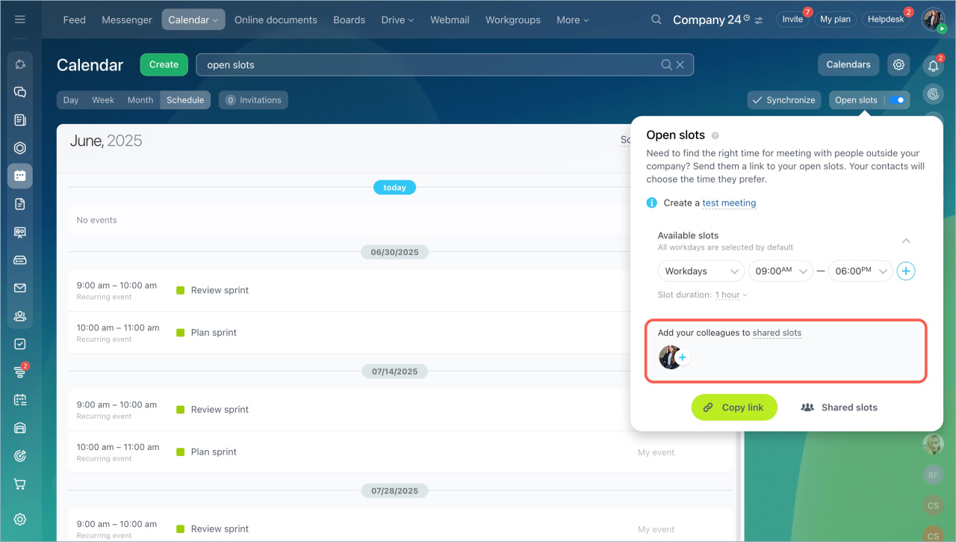Expand the Workdays dropdown
956x542 pixels.
pos(701,271)
